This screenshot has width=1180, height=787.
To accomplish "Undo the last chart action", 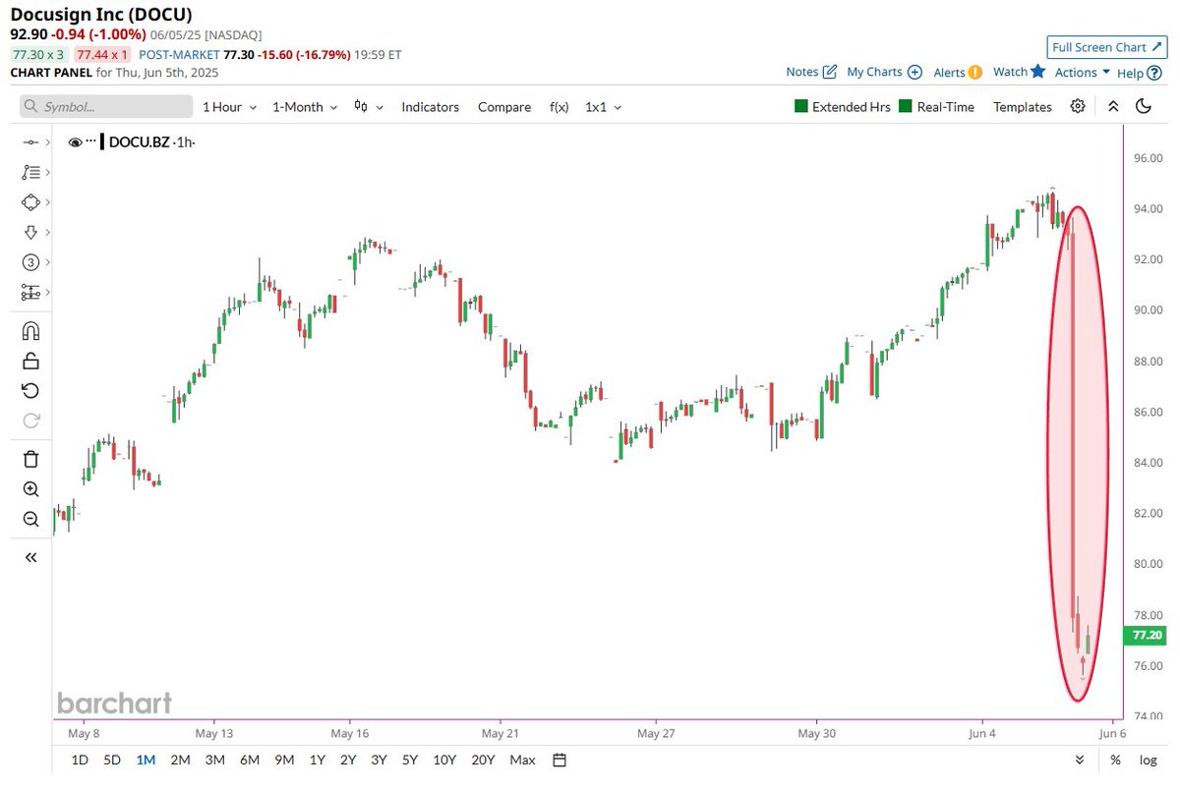I will [30, 391].
